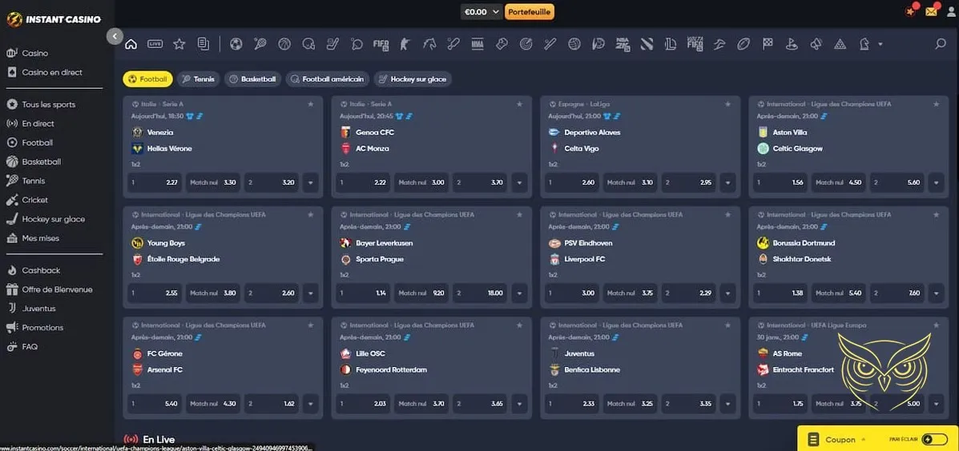Switch to the Tennis filter tab

198,78
